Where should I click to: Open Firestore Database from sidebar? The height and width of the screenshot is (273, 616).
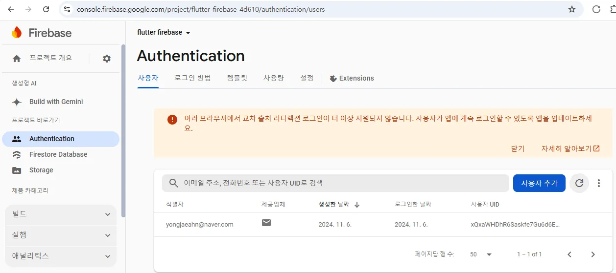pos(58,154)
